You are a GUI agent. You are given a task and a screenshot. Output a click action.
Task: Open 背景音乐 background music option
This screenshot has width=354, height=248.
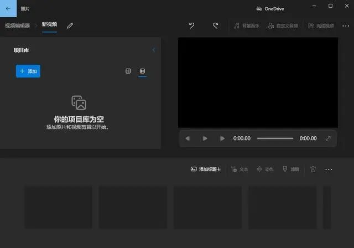click(x=247, y=26)
